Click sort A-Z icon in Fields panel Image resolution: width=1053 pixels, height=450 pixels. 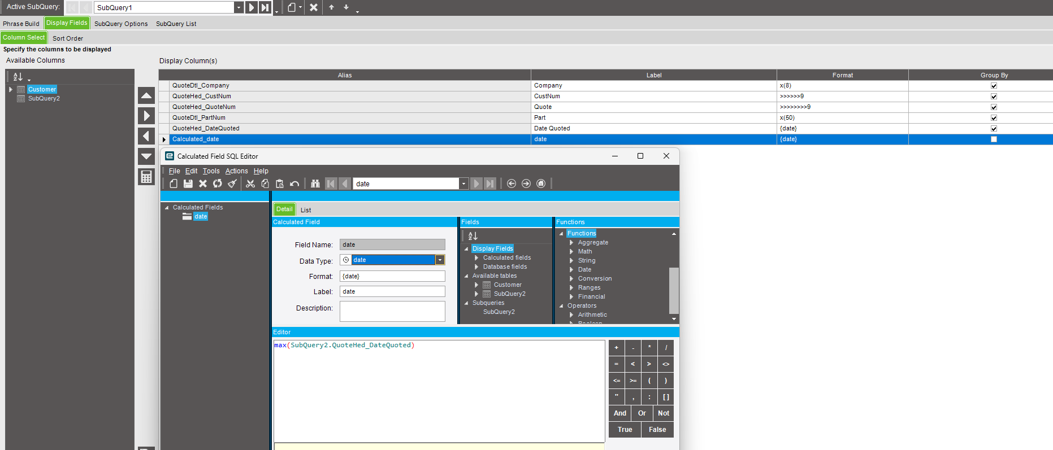(x=473, y=236)
